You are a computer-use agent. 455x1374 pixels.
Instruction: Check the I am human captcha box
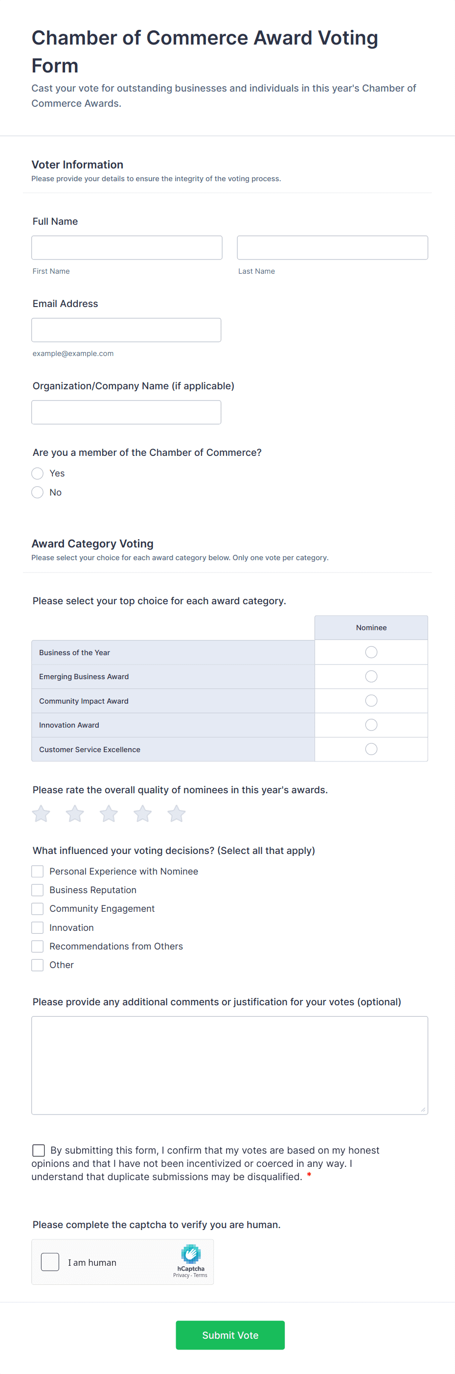point(50,1262)
